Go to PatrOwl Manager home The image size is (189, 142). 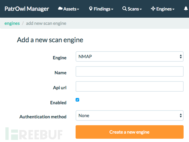click(27, 9)
